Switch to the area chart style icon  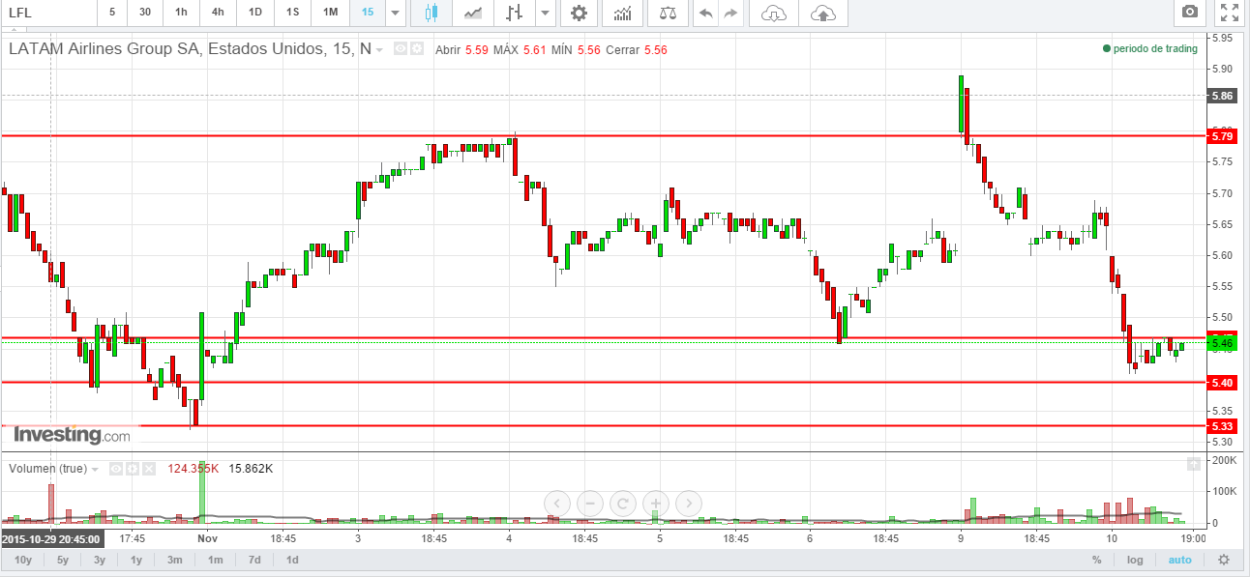tap(473, 13)
